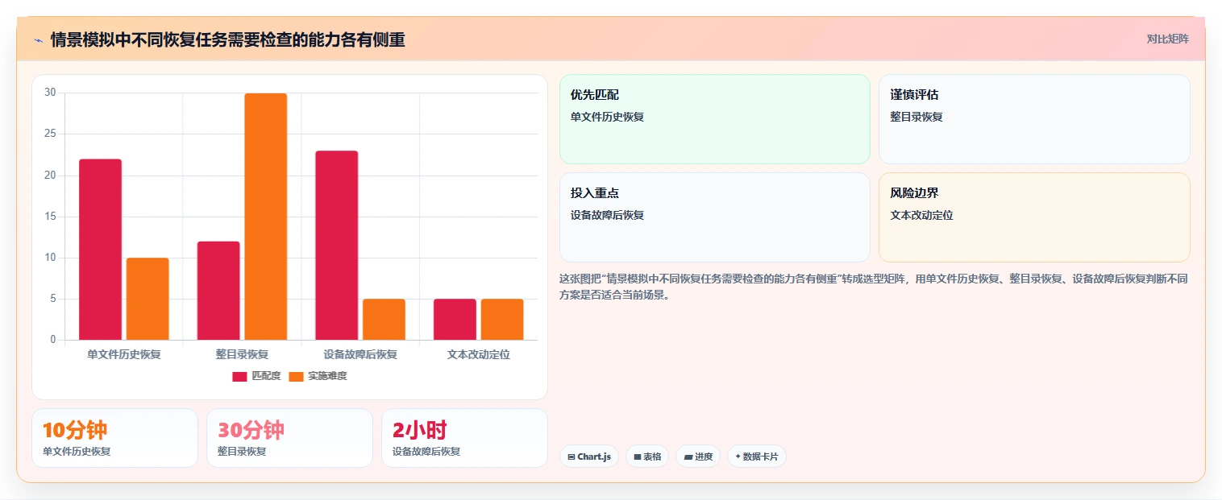Open the 谨慎评估 matrix card

point(1034,119)
